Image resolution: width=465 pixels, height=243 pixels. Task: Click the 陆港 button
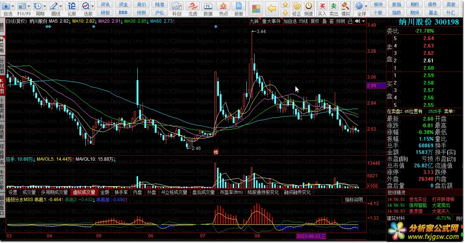(160, 4)
